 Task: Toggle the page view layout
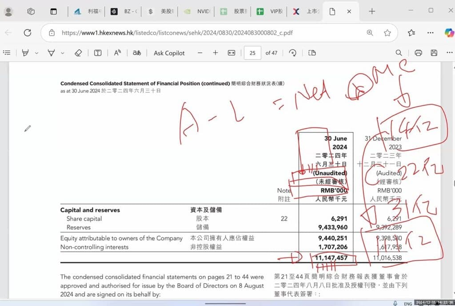click(312, 53)
